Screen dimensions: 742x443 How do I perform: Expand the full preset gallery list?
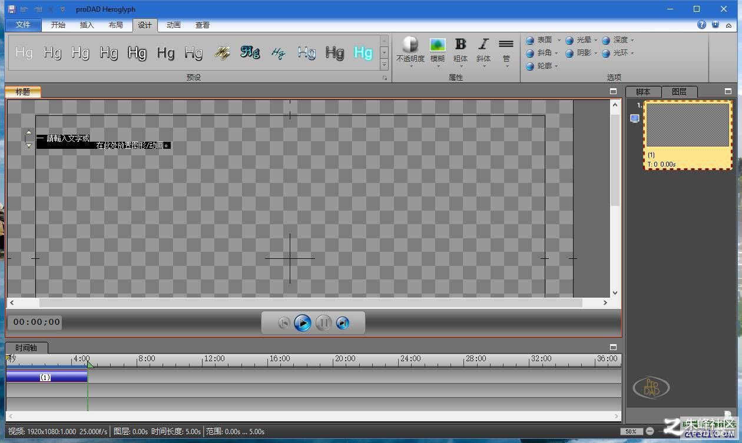click(x=385, y=65)
